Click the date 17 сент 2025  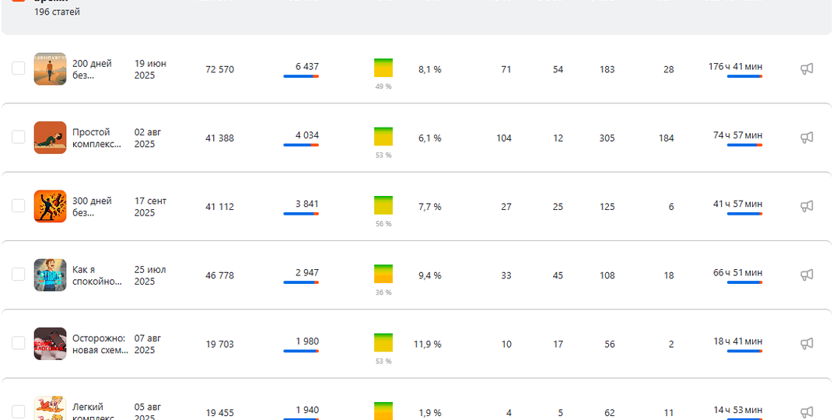tap(151, 207)
